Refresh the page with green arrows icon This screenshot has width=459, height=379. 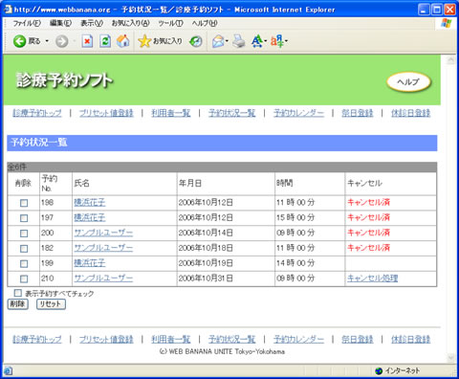pos(105,41)
